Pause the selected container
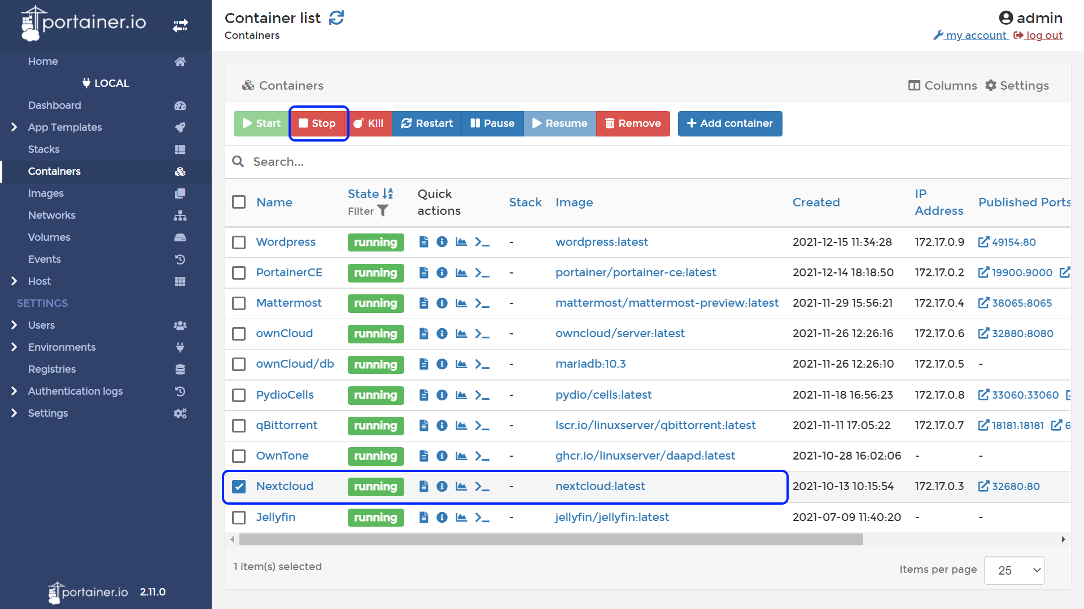Viewport: 1084px width, 609px height. [493, 123]
